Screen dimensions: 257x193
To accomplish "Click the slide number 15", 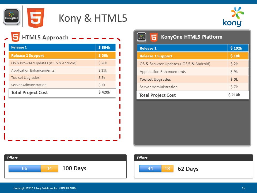I will (x=244, y=188).
